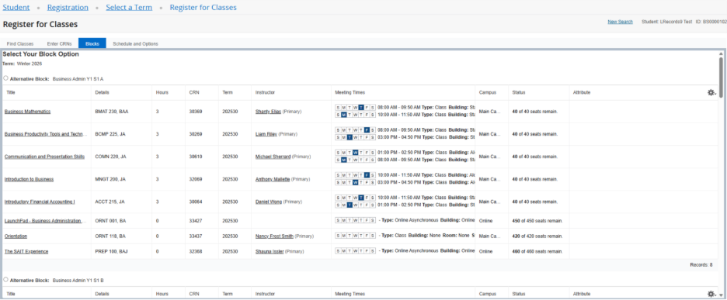The image size is (727, 300).
Task: Open column settings gear for S1 B table
Action: (x=711, y=294)
